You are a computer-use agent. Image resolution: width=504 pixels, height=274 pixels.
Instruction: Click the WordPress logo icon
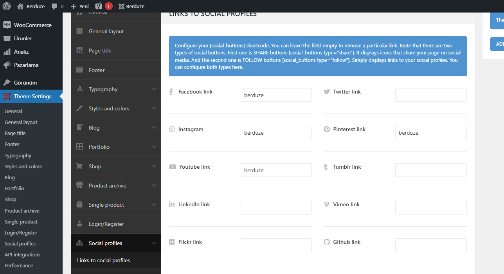[x=6, y=6]
